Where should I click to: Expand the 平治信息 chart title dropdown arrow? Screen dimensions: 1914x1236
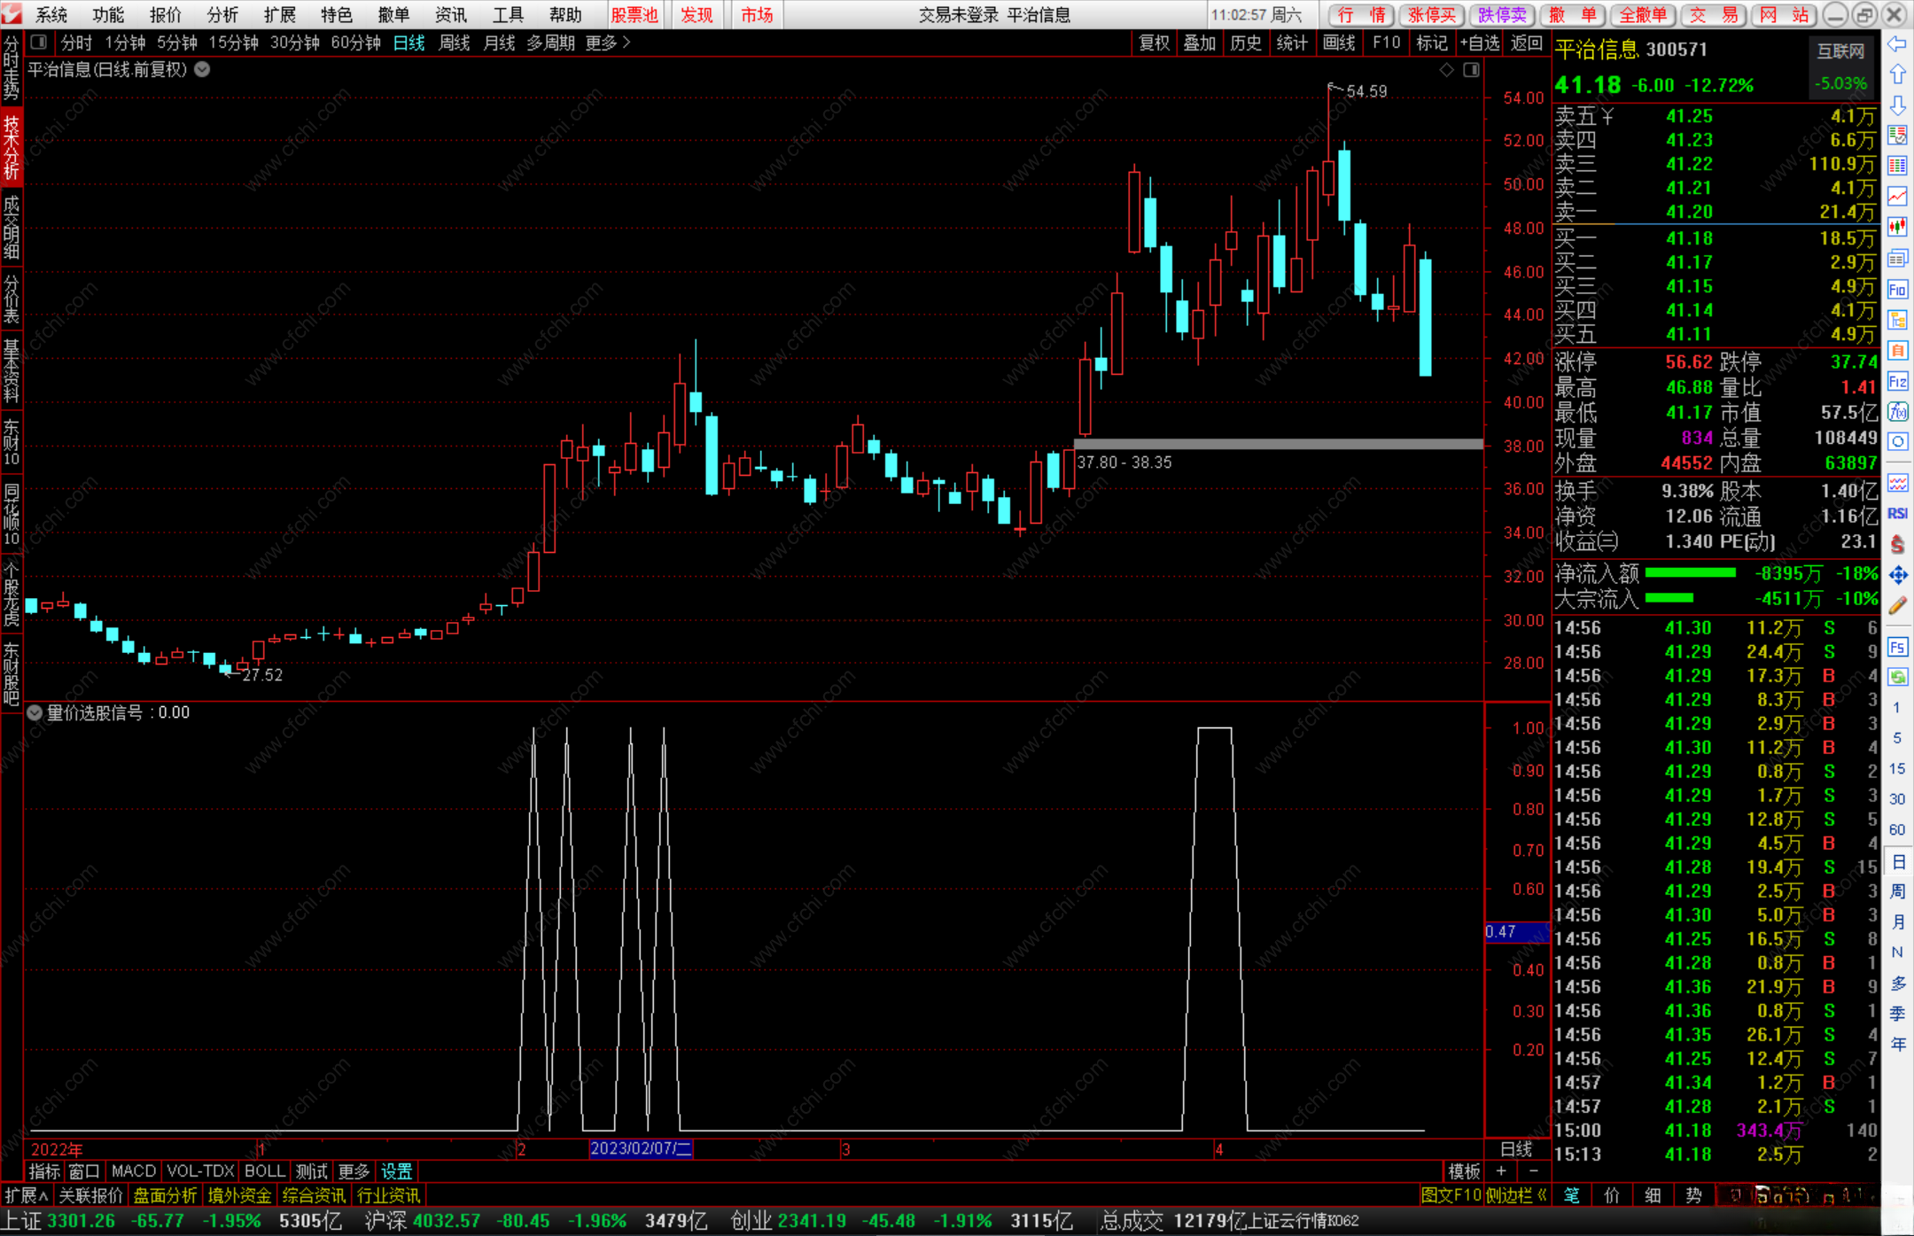pos(203,69)
